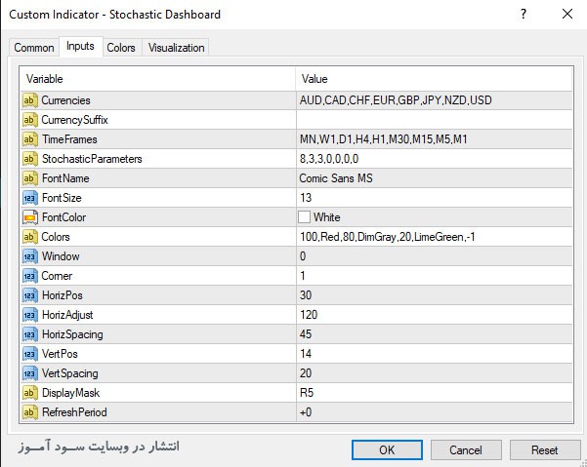Viewport: 587px width, 467px height.
Task: Switch to the Common tab
Action: 34,48
